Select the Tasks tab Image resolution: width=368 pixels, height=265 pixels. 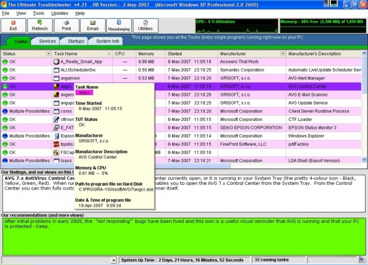[x=21, y=41]
